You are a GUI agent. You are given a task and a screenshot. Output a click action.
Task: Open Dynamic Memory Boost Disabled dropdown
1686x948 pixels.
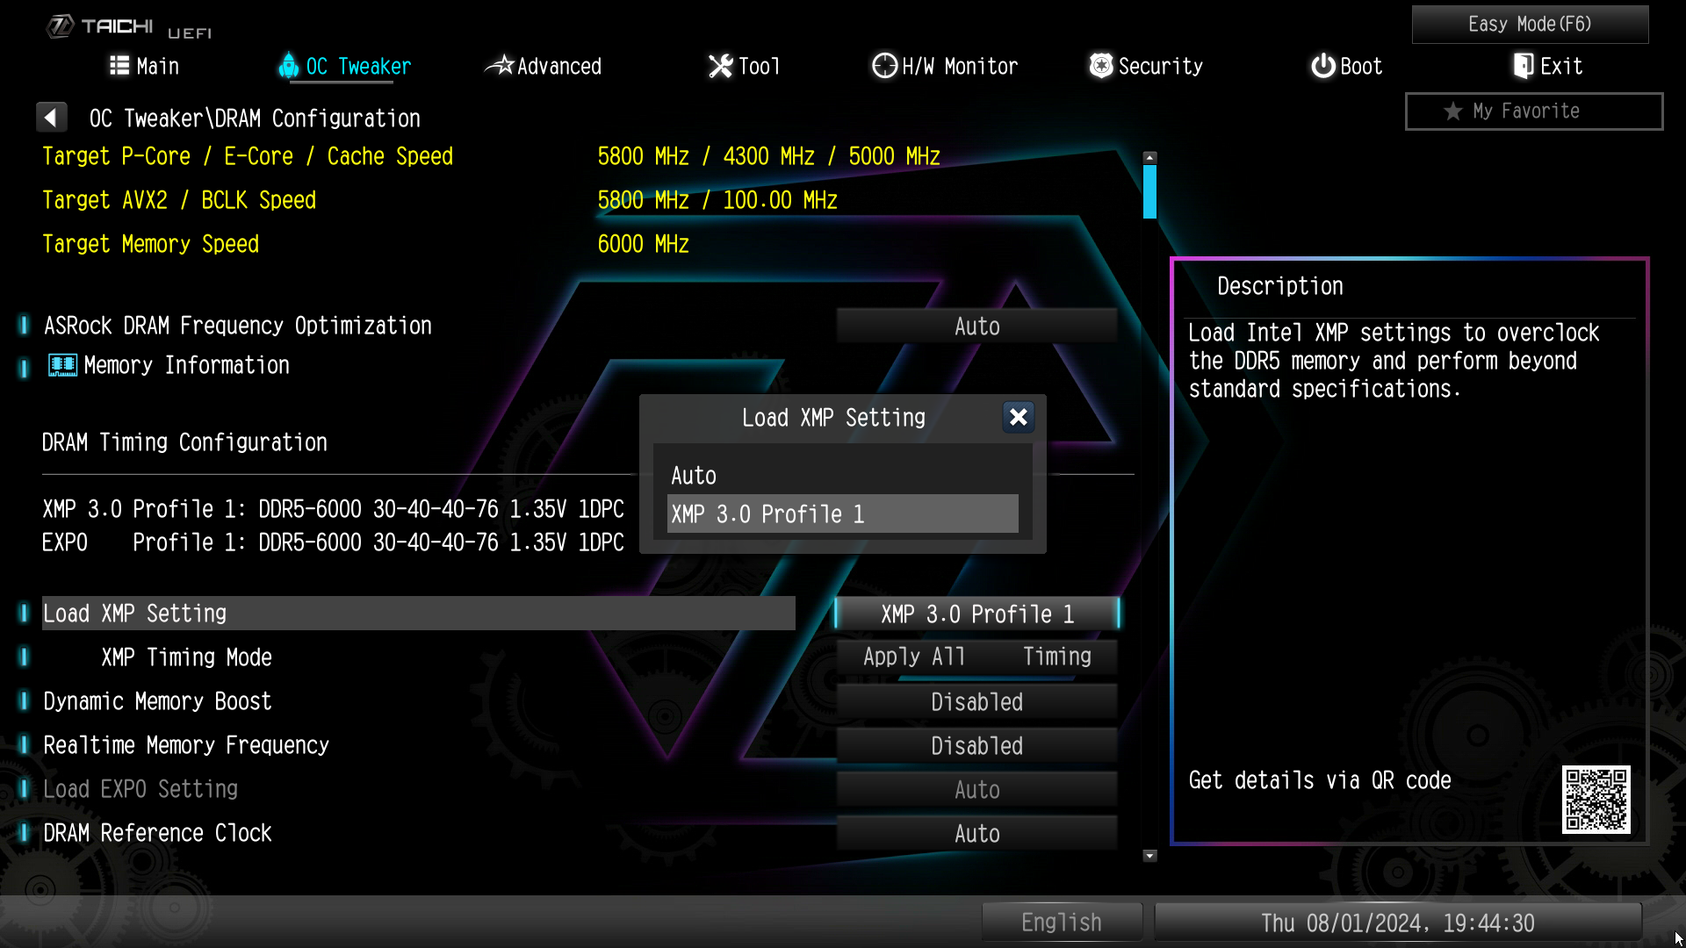976,701
